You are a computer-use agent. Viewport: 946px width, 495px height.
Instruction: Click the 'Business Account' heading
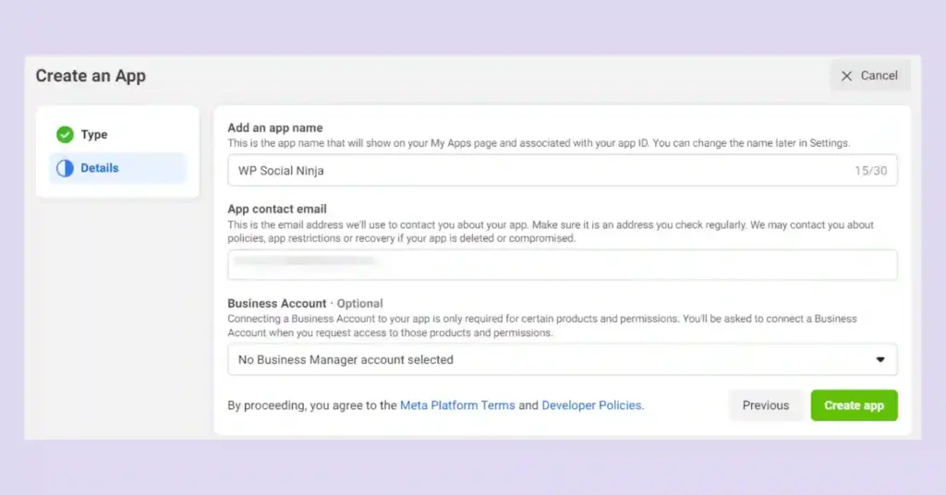277,303
